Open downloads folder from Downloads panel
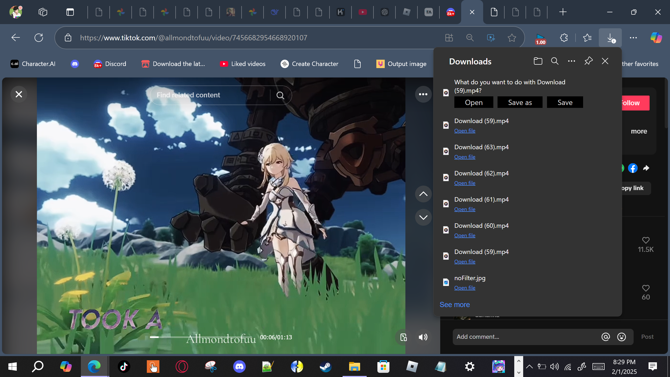Viewport: 670px width, 377px height. [538, 61]
